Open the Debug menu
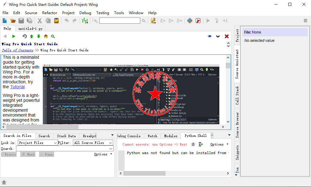 pyautogui.click(x=85, y=13)
